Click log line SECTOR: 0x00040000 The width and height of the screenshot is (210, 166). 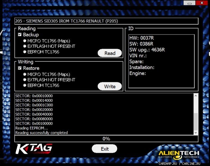(34, 114)
